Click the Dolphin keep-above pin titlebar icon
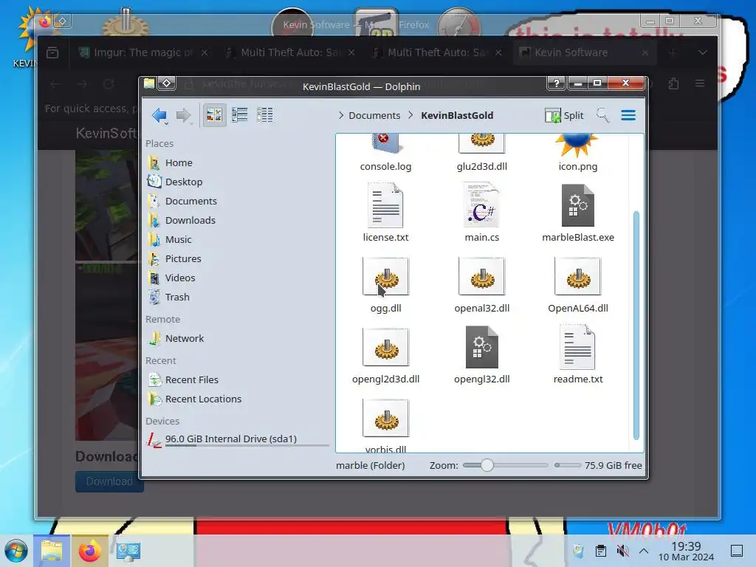The width and height of the screenshot is (756, 567). pyautogui.click(x=166, y=83)
